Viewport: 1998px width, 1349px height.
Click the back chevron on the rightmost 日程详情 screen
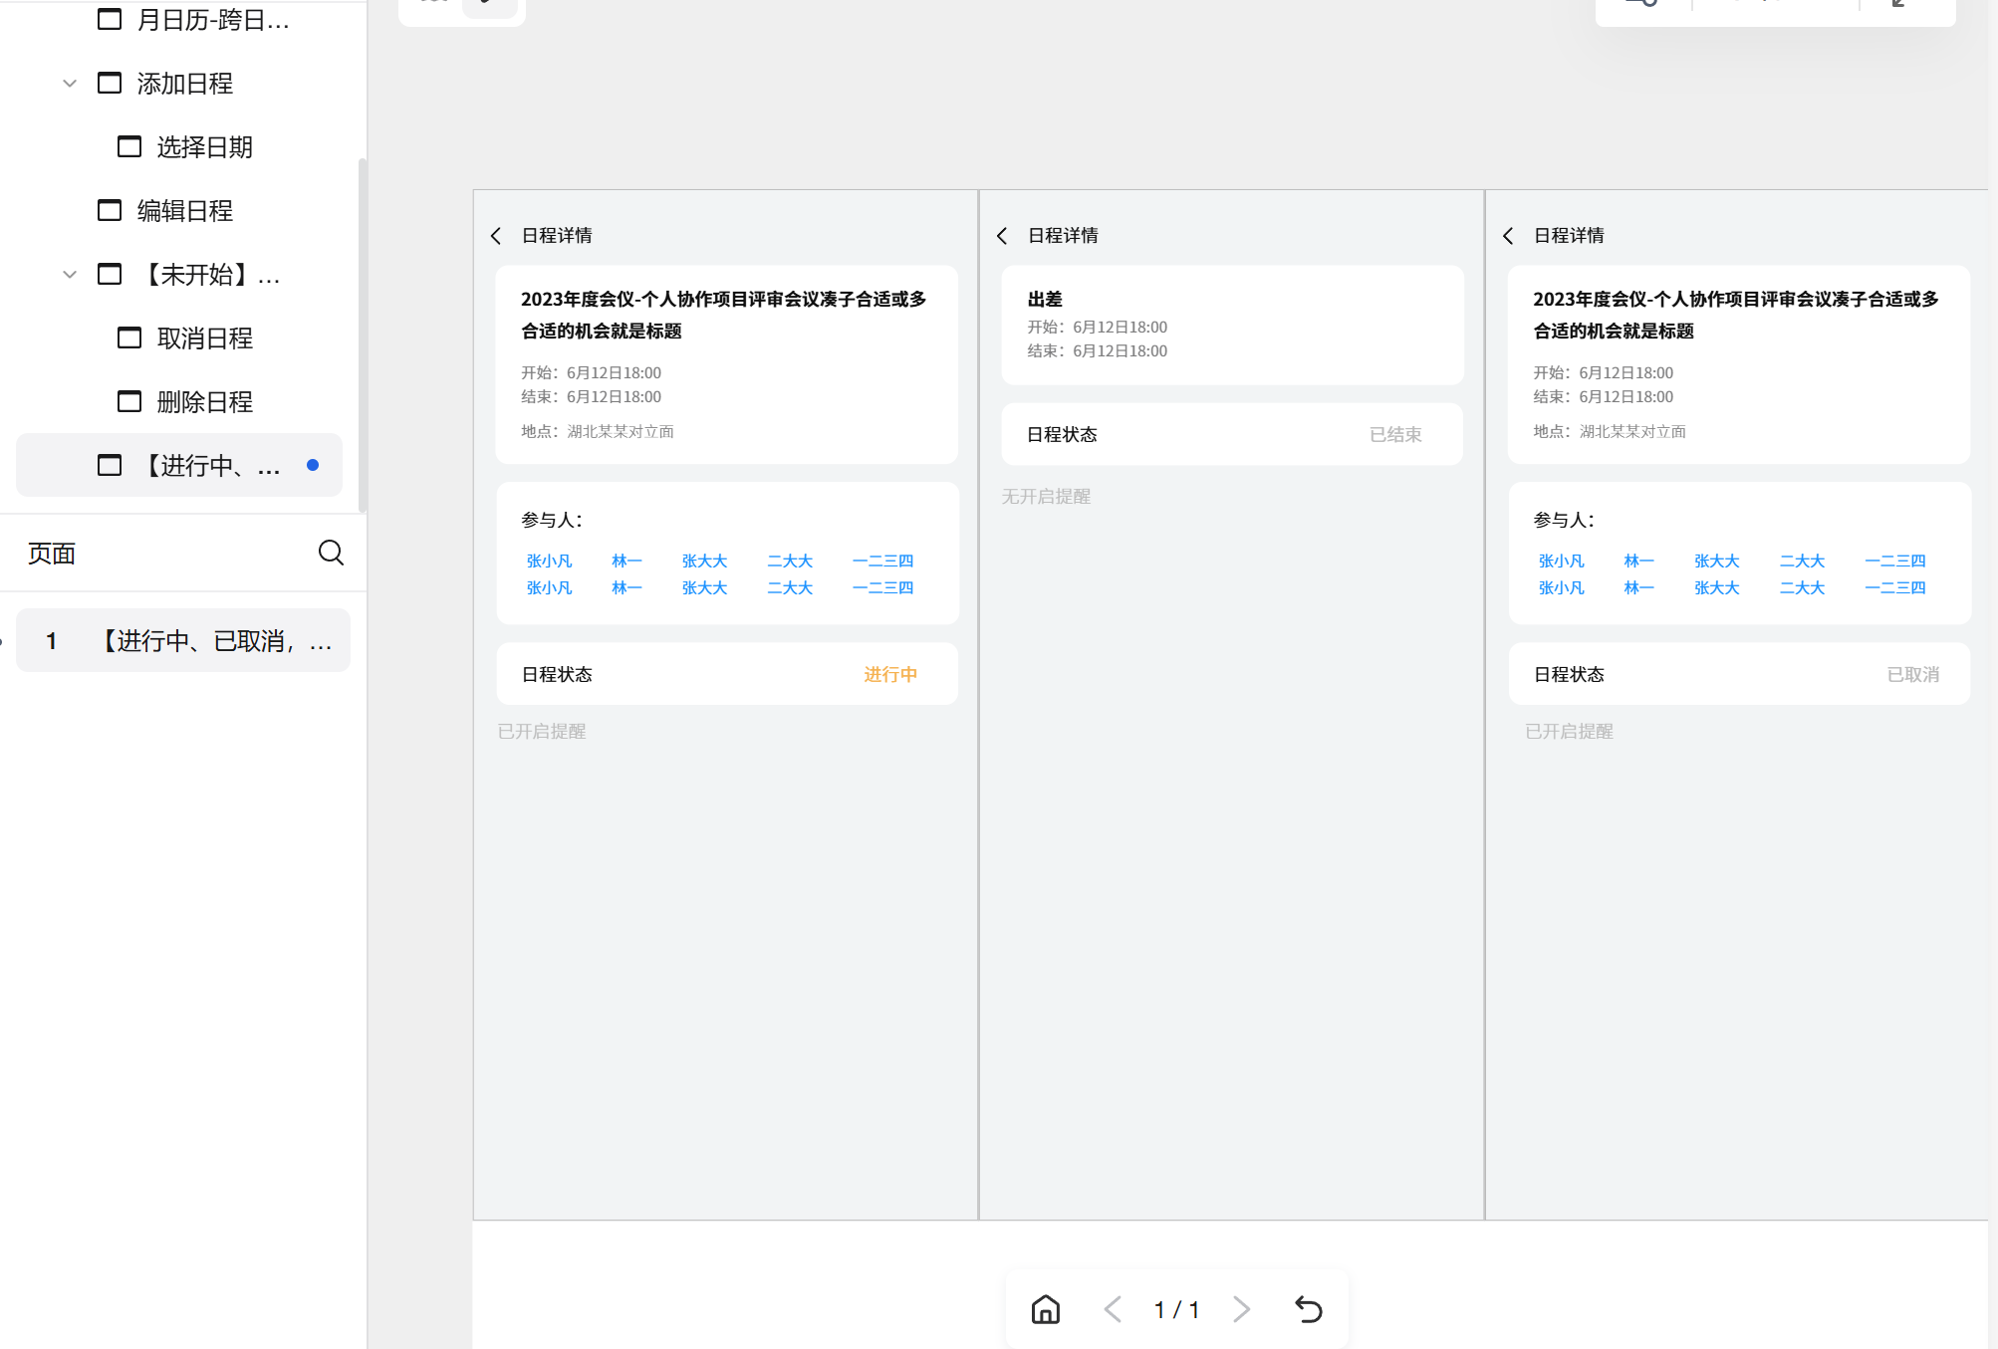tap(1508, 236)
